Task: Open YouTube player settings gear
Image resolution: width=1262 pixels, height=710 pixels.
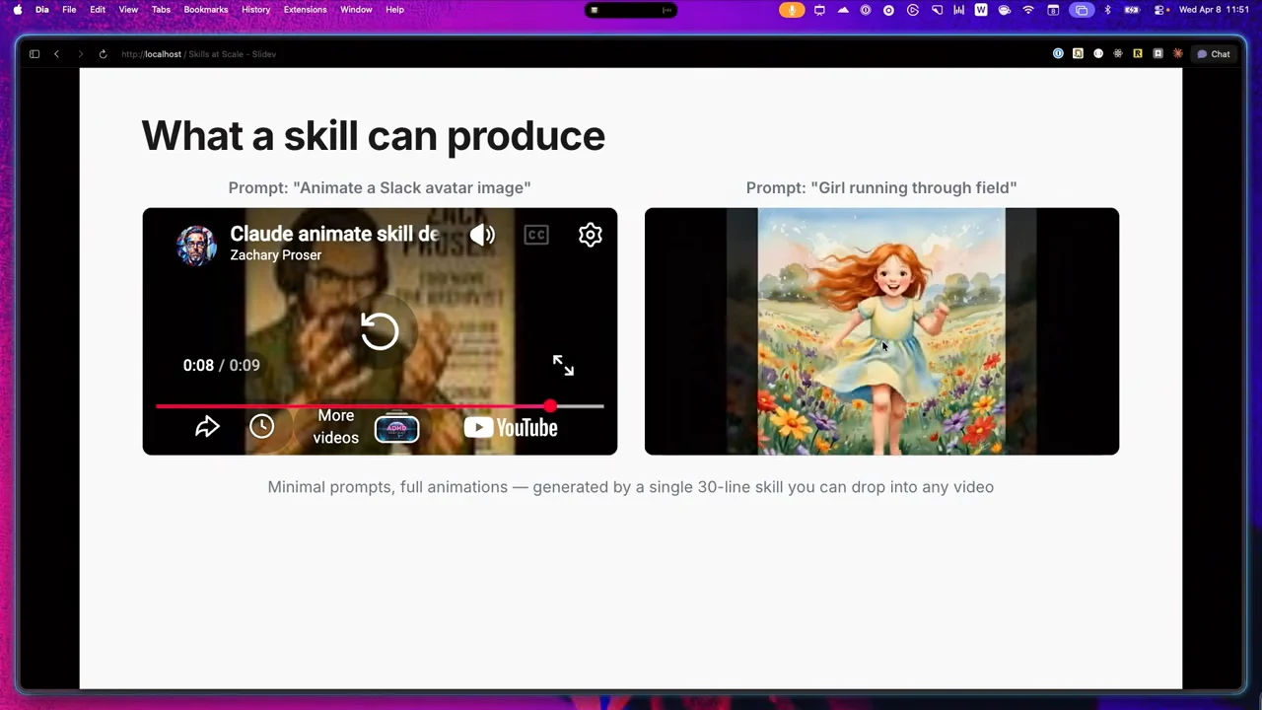Action: [x=591, y=235]
